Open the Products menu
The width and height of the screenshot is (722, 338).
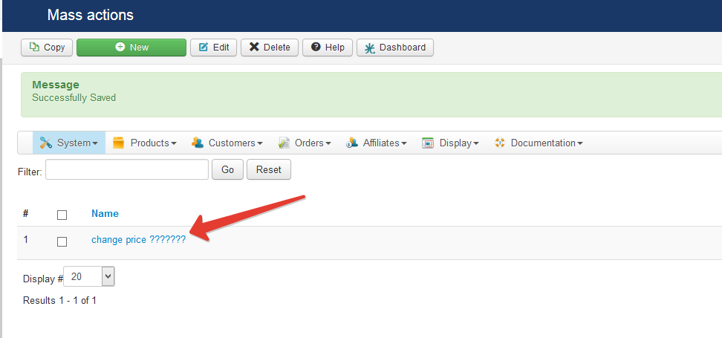click(x=145, y=143)
